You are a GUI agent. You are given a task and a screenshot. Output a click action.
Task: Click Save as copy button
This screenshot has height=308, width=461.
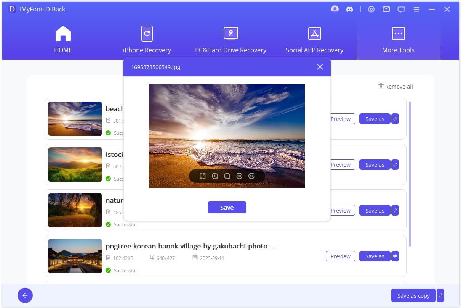click(413, 295)
